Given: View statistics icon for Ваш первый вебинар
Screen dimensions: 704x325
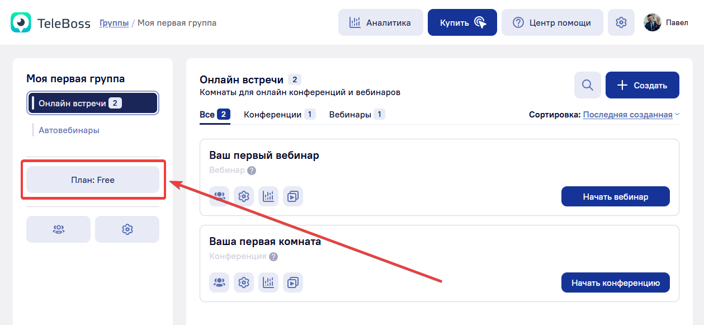Looking at the screenshot, I should 268,196.
